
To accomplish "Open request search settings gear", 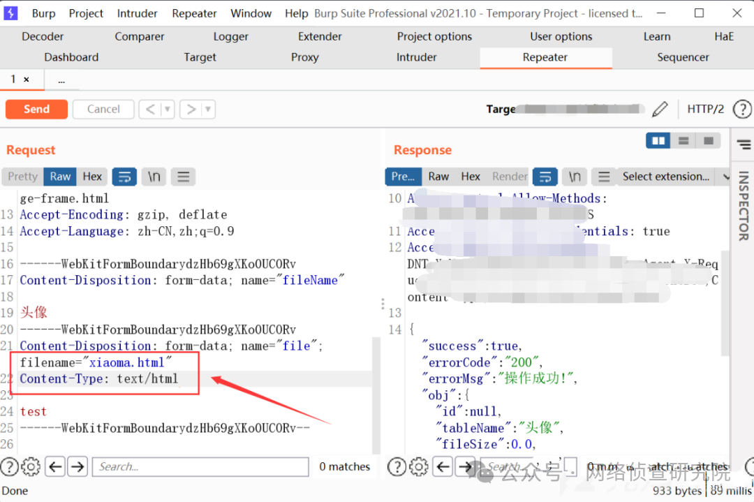I will click(31, 466).
